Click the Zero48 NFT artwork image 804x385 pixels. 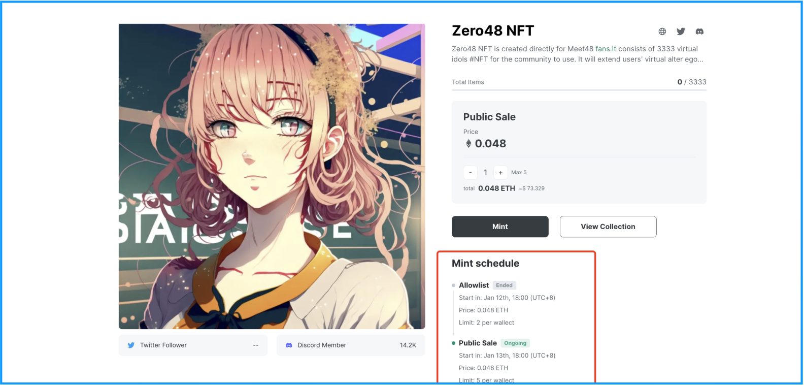point(272,176)
